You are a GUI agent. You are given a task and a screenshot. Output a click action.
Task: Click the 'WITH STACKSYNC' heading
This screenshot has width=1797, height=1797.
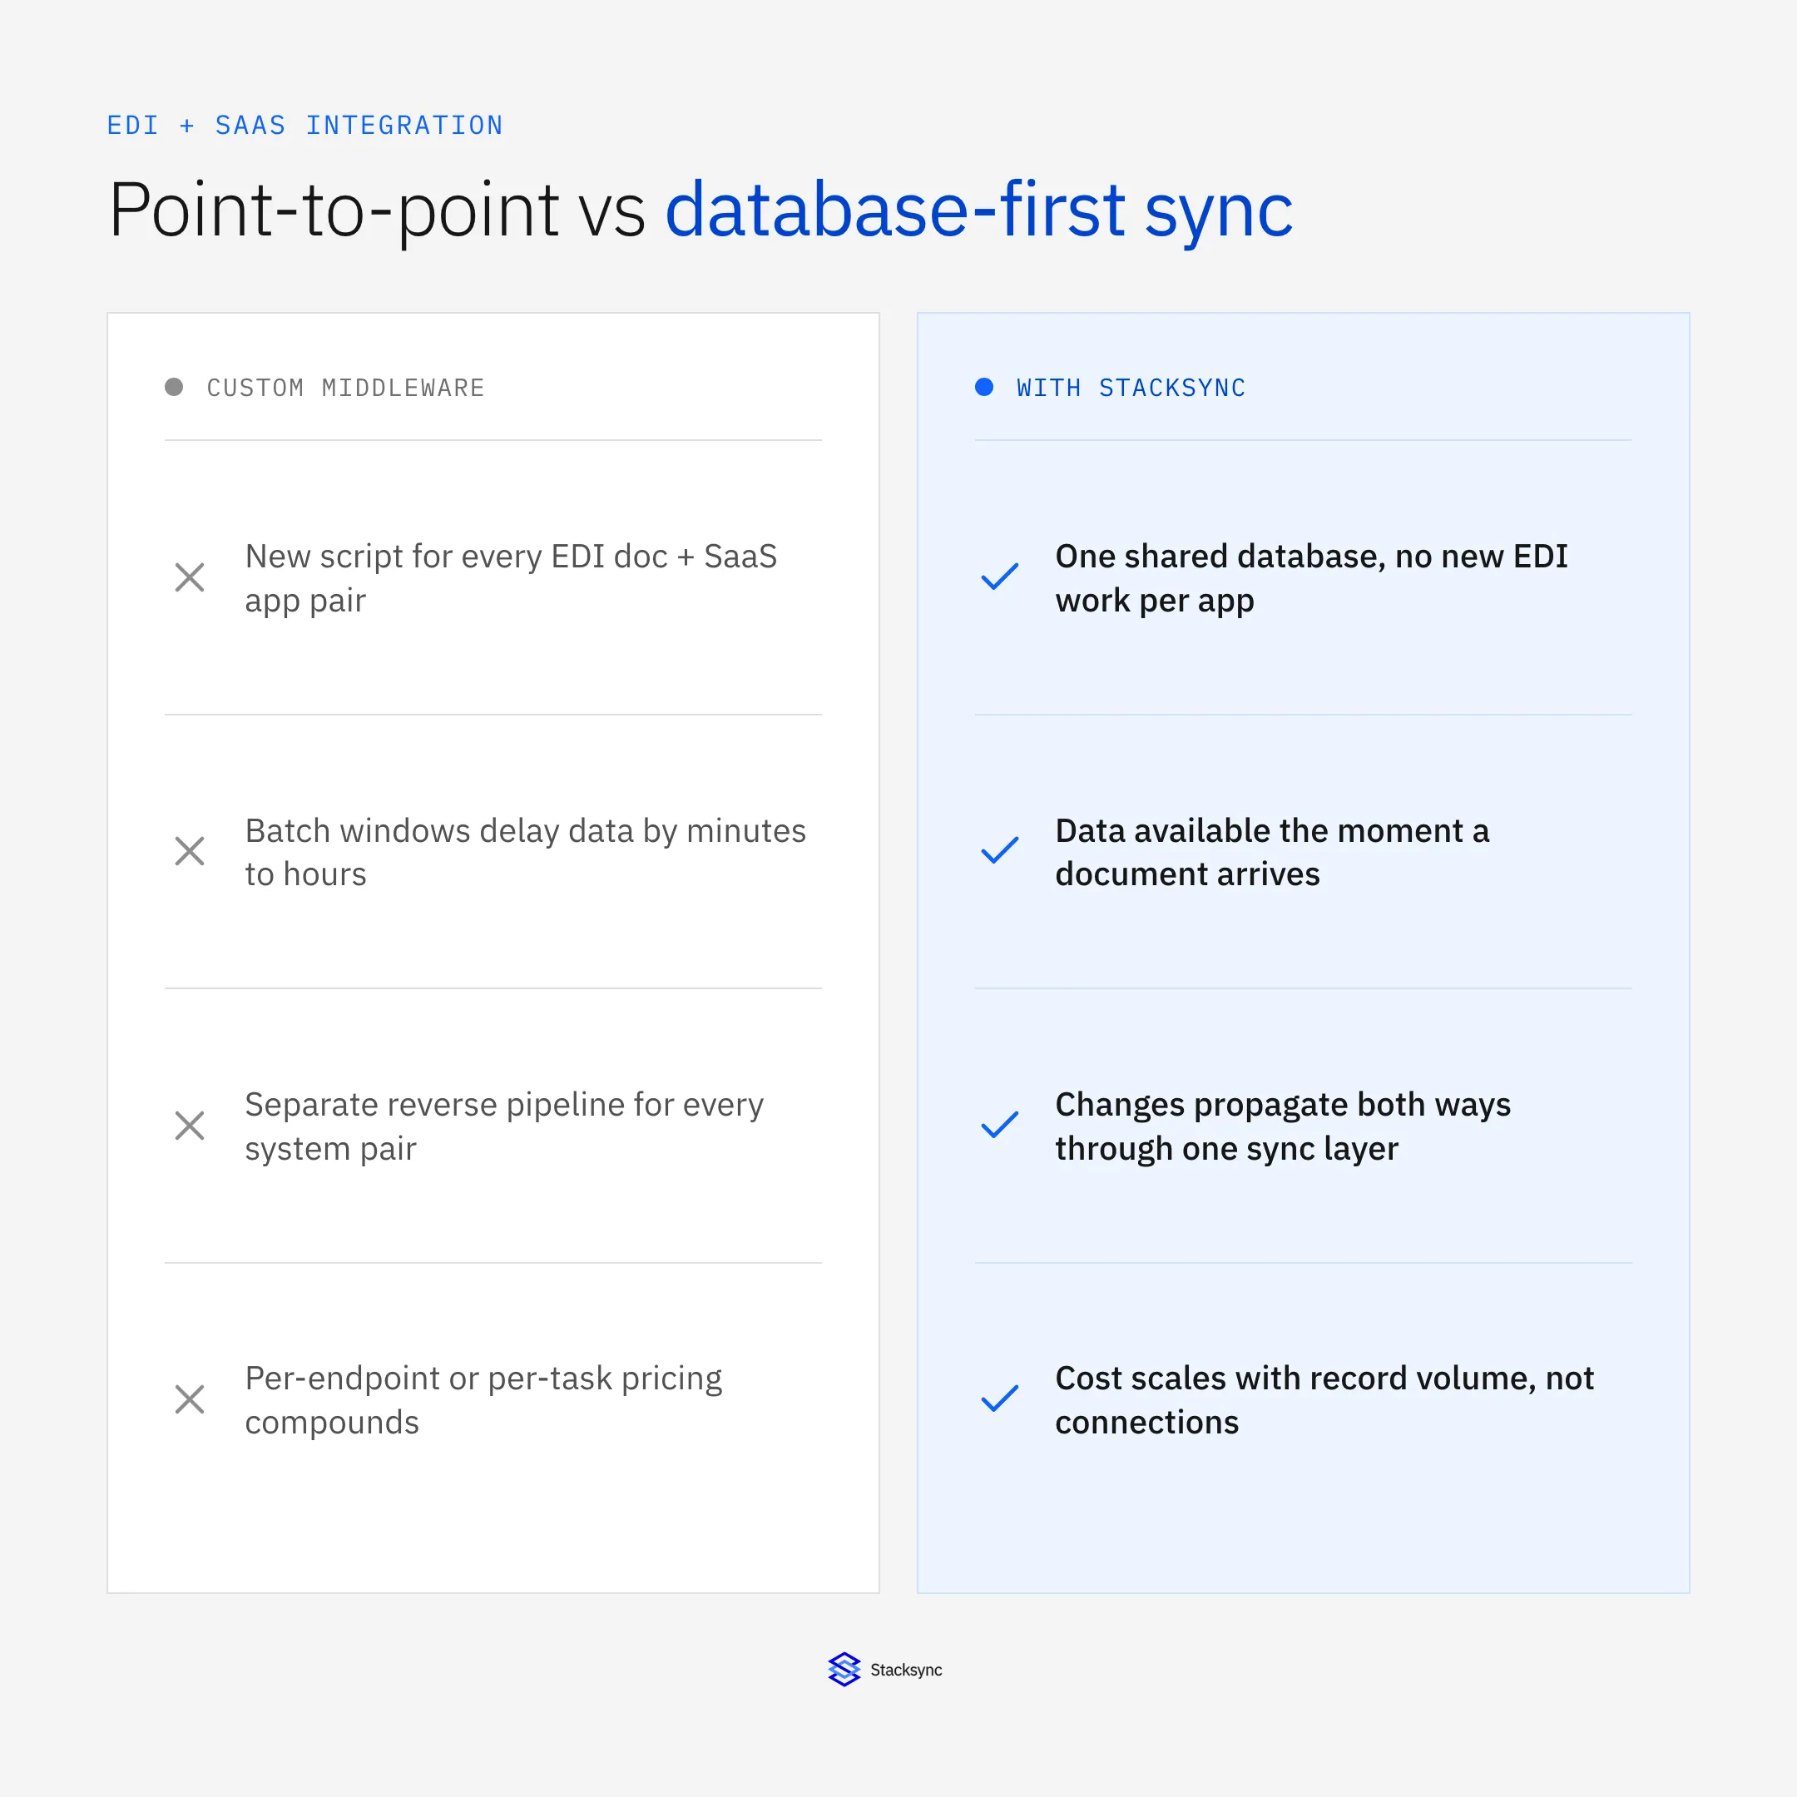click(x=1131, y=388)
